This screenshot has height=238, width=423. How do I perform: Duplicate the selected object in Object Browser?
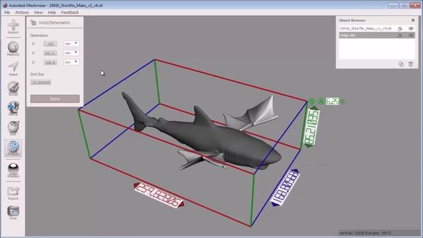point(401,64)
